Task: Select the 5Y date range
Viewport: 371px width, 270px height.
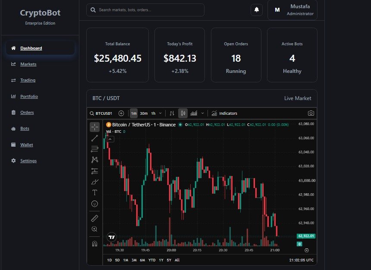Action: click(x=169, y=260)
